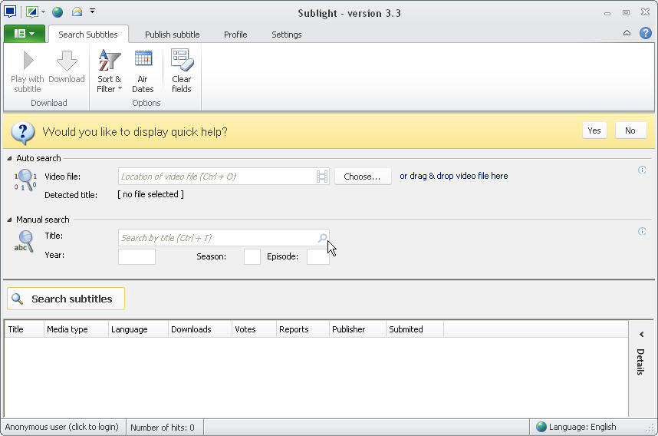Expand the dropdown beside the chat icon
658x436 pixels.
pos(43,12)
